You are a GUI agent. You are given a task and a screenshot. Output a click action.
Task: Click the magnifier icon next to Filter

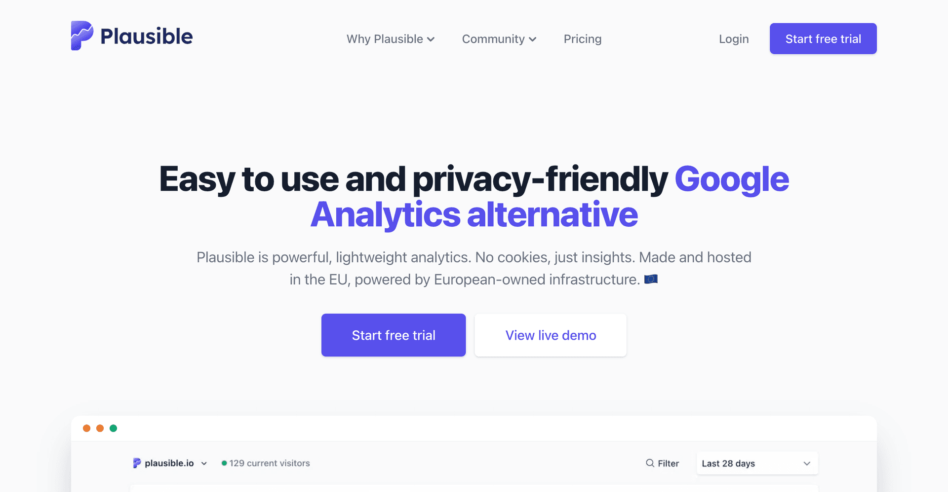(650, 463)
